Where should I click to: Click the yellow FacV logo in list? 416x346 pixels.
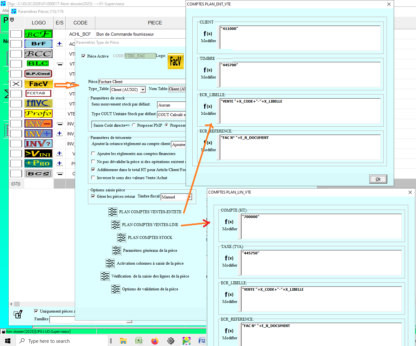click(x=38, y=84)
